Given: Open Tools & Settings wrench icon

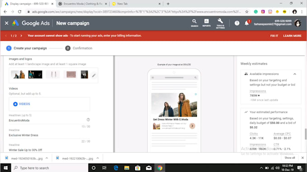Looking at the screenshot, I should click(220, 23).
